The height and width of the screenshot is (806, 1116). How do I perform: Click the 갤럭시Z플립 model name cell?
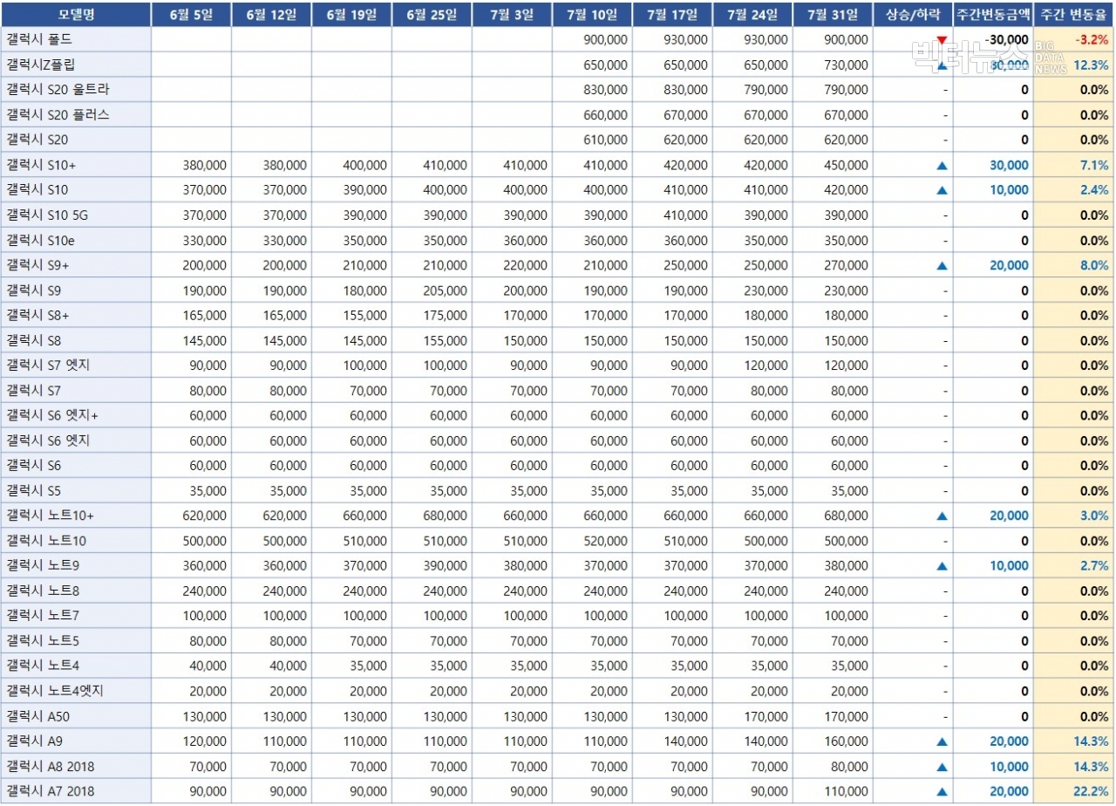tap(76, 65)
